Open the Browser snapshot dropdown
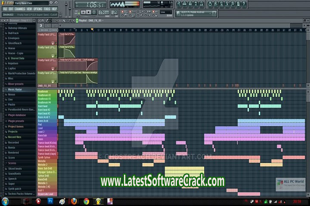Image resolution: width=310 pixels, height=206 pixels. click(x=20, y=21)
